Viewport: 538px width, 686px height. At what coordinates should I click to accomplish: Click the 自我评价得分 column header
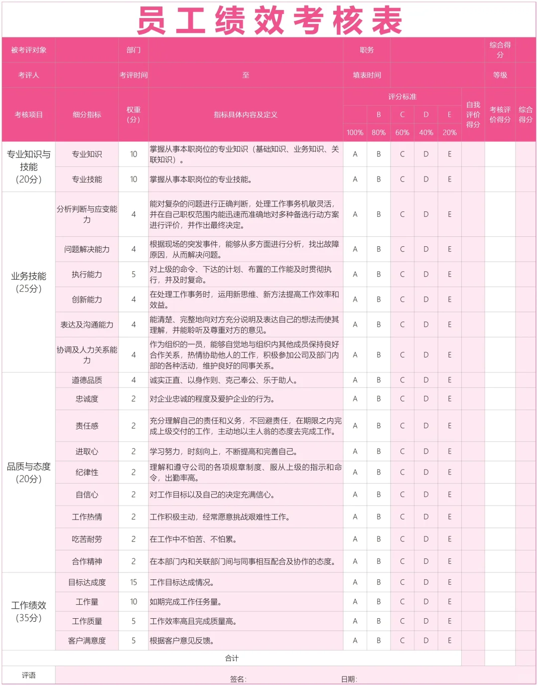(473, 115)
